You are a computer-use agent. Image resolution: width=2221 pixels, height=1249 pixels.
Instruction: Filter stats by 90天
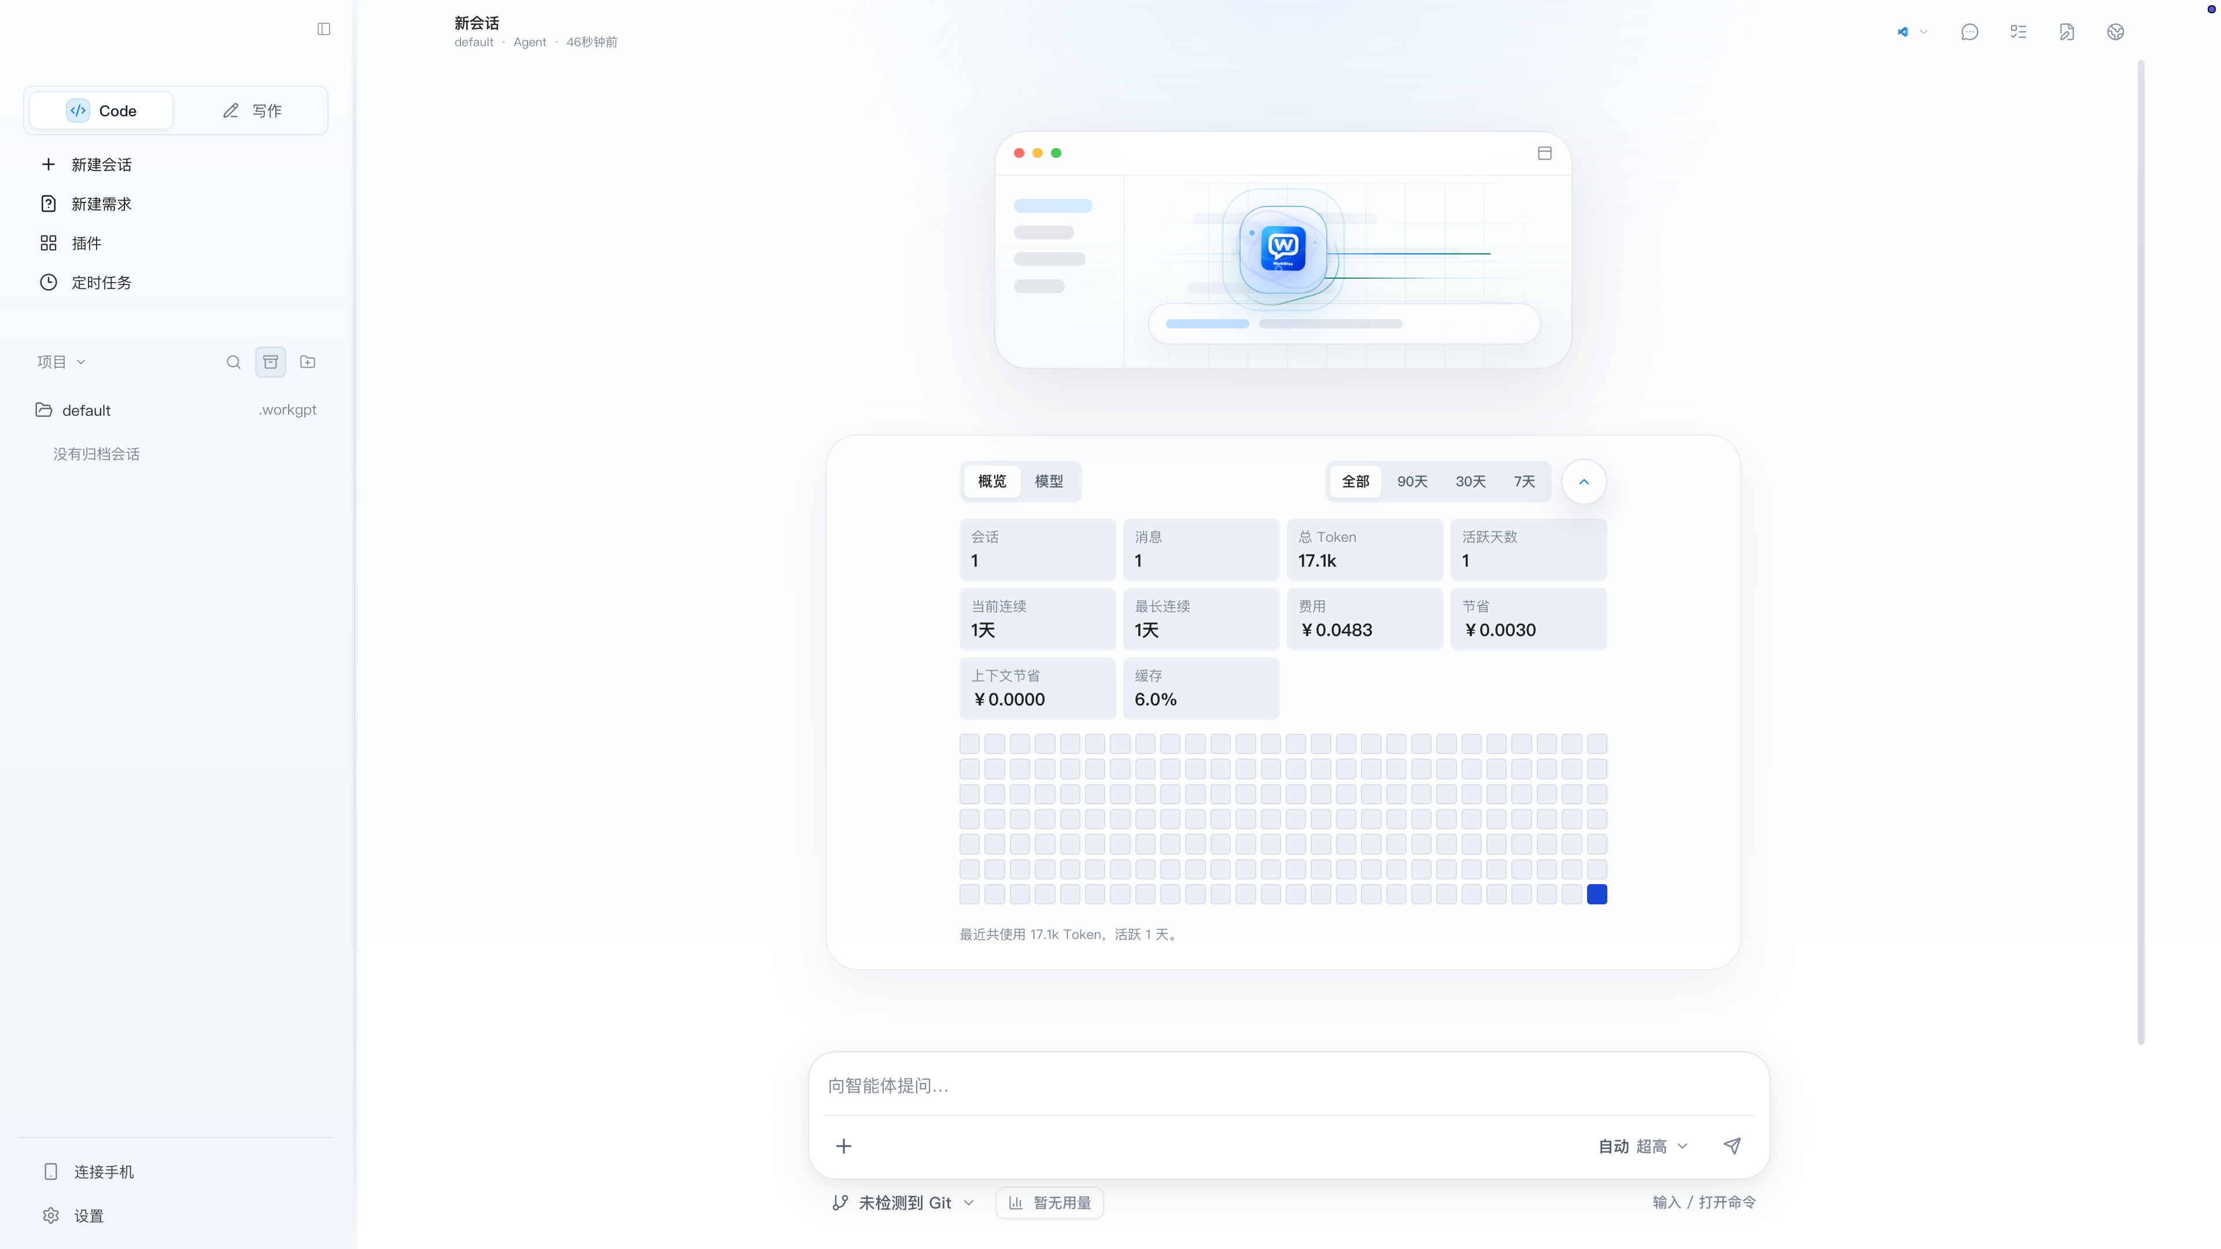(x=1412, y=482)
